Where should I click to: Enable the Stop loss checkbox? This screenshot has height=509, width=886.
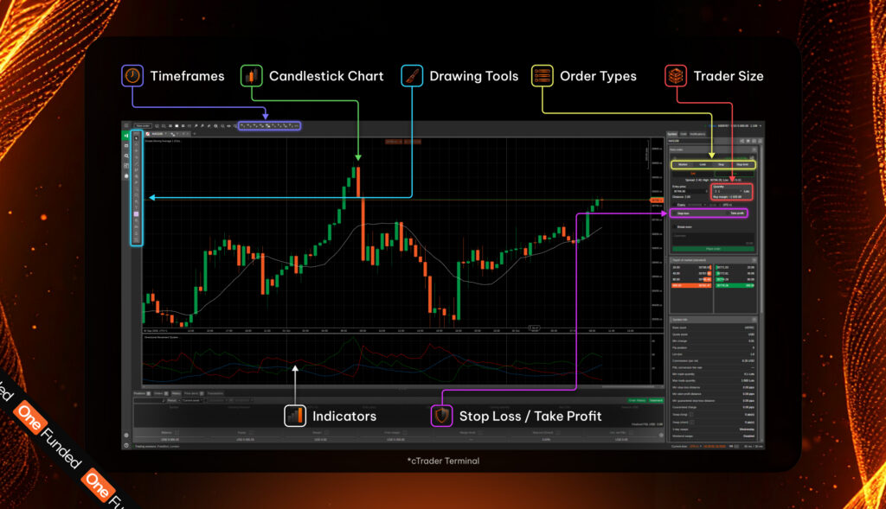coord(674,213)
